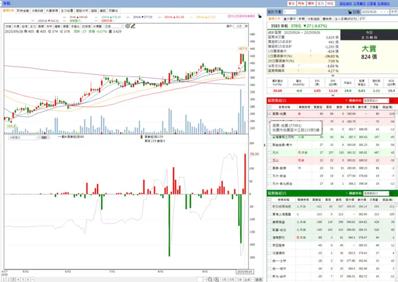This screenshot has height=282, width=398.
Task: Open dropdown next to 全部 range button
Action: (253, 279)
